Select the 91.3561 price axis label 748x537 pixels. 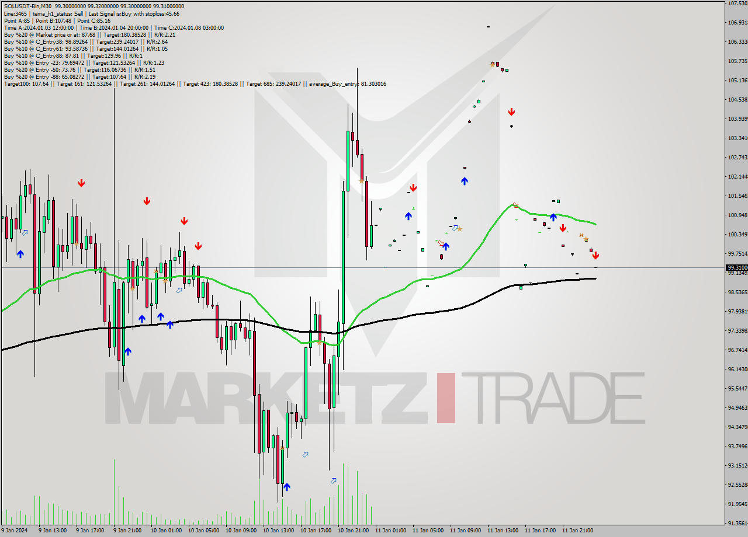tap(737, 523)
